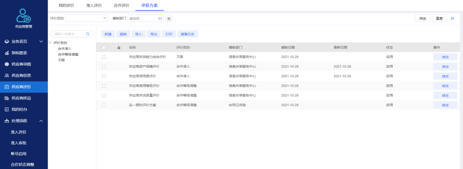The height and width of the screenshot is (169, 463).
Task: Click the 供应商评价 sidebar icon
Action: pos(7,87)
